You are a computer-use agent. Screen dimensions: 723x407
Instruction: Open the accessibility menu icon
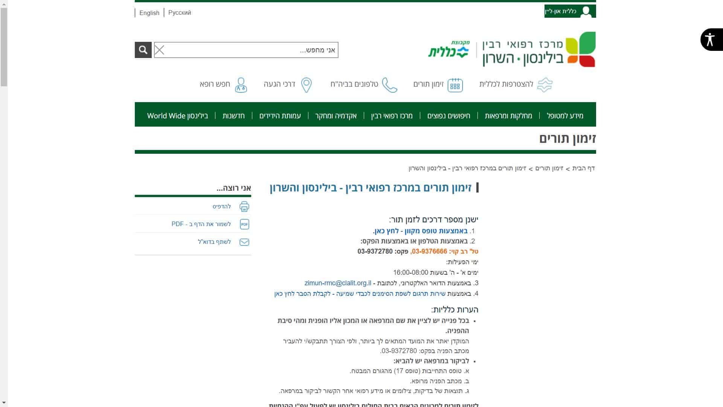[x=710, y=40]
